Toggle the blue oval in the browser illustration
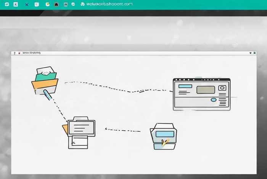 214,100
